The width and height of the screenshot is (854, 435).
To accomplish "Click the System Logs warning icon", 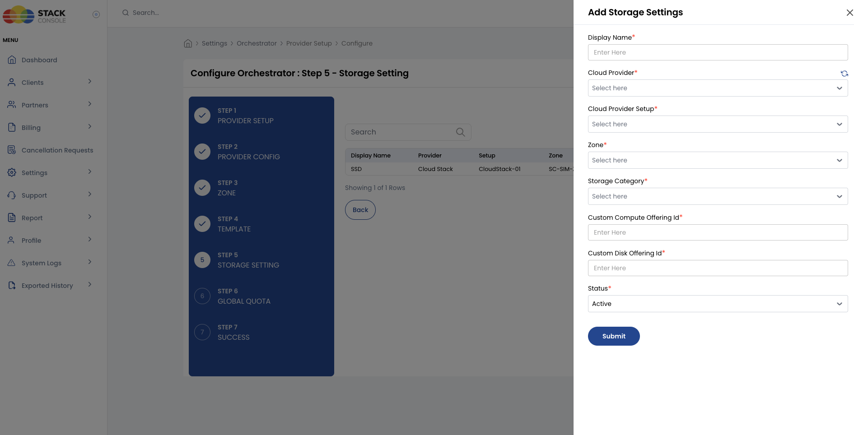I will pos(12,263).
